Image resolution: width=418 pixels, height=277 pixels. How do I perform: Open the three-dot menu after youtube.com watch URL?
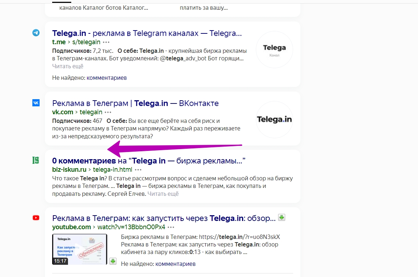click(171, 227)
